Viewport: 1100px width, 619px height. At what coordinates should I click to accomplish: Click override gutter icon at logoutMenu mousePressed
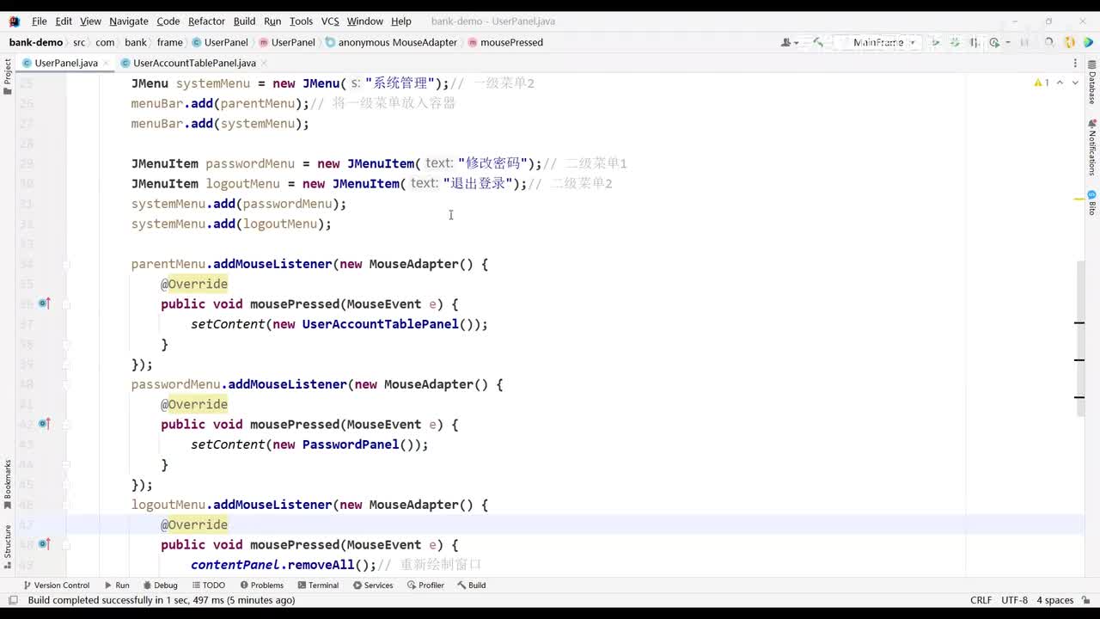[x=44, y=544]
